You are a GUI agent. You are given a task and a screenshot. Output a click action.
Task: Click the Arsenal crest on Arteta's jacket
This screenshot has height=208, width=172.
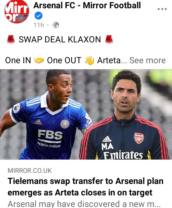coord(139,138)
